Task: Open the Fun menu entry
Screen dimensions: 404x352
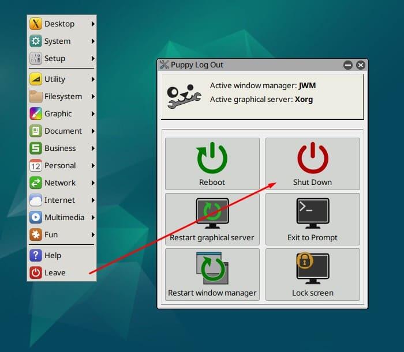Action: (62, 234)
